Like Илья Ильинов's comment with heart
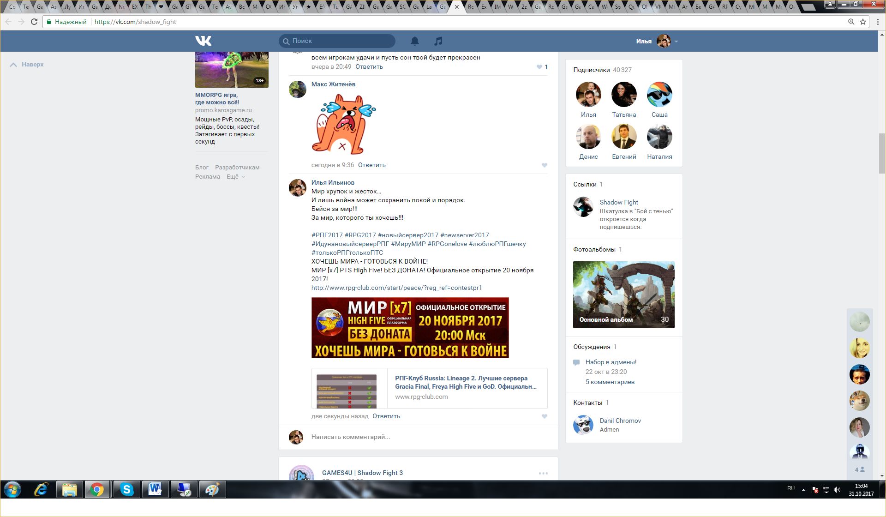The image size is (886, 517). 545,416
